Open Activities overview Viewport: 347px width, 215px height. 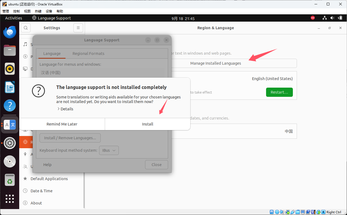(14, 18)
